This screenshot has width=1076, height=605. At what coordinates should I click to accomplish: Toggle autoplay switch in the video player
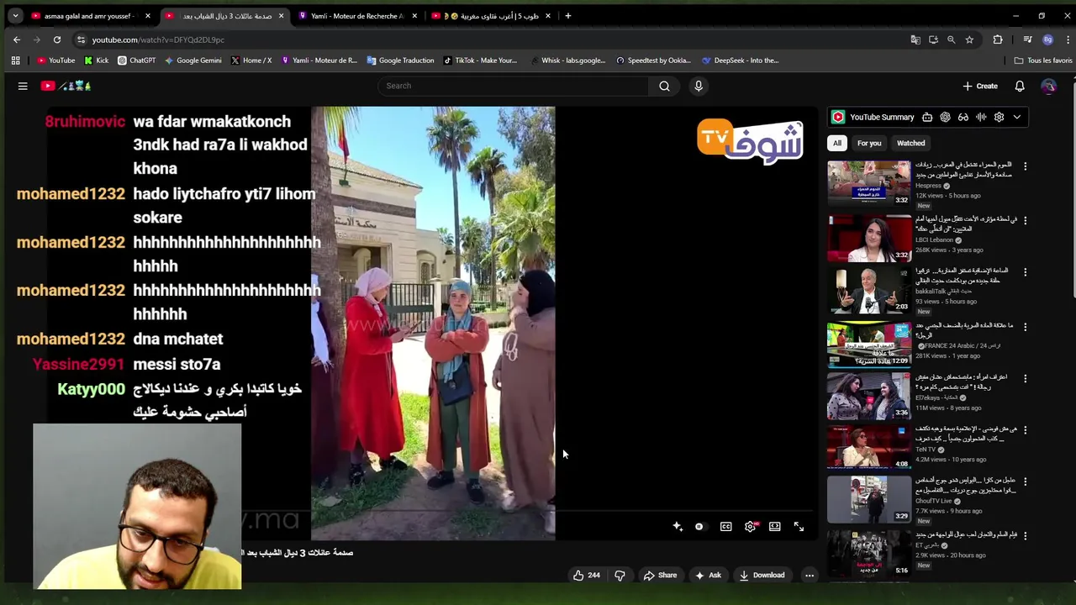(699, 527)
